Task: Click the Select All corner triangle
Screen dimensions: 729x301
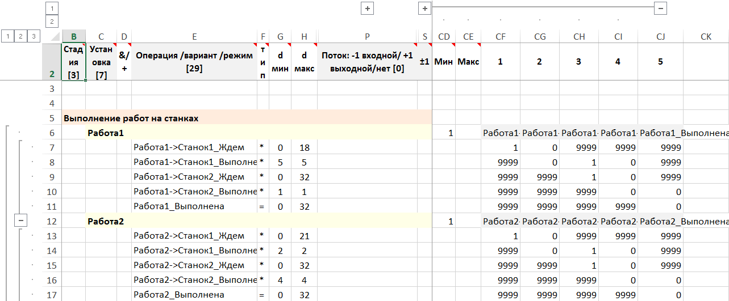Action: click(x=54, y=37)
